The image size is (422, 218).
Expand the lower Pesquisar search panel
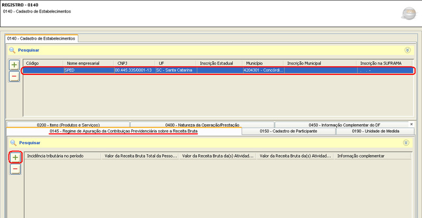click(x=407, y=143)
